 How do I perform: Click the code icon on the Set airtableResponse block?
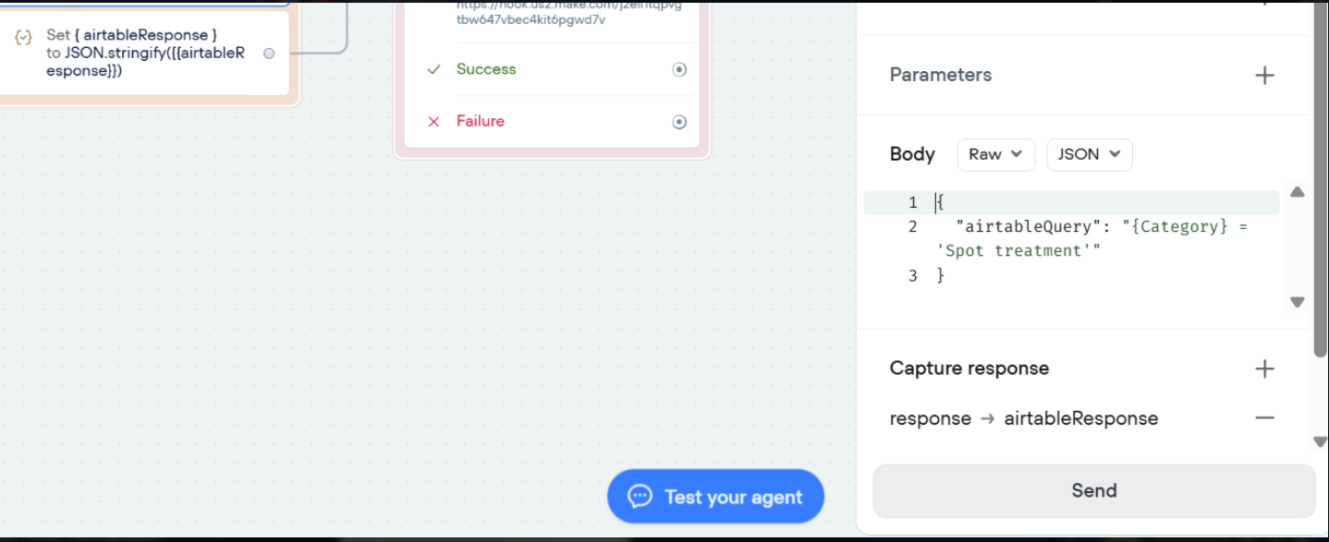click(x=24, y=37)
